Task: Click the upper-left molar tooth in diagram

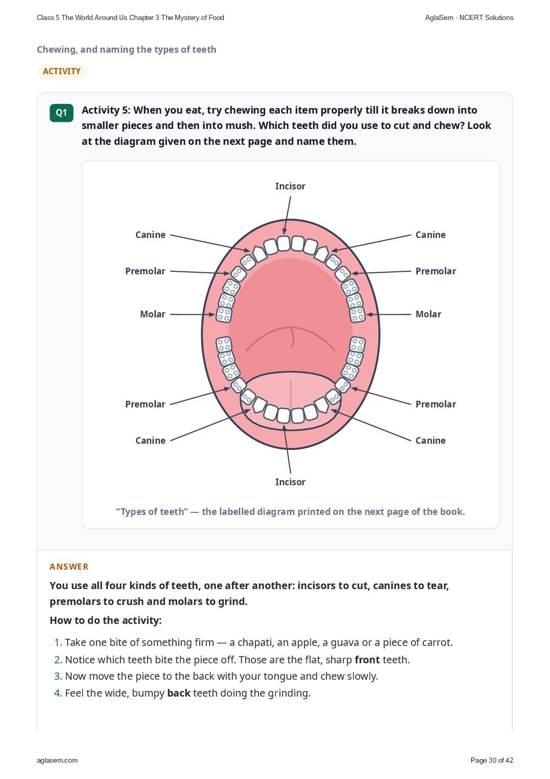Action: point(224,314)
